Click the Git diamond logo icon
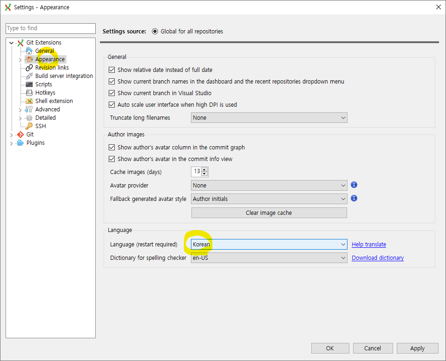 coord(20,135)
